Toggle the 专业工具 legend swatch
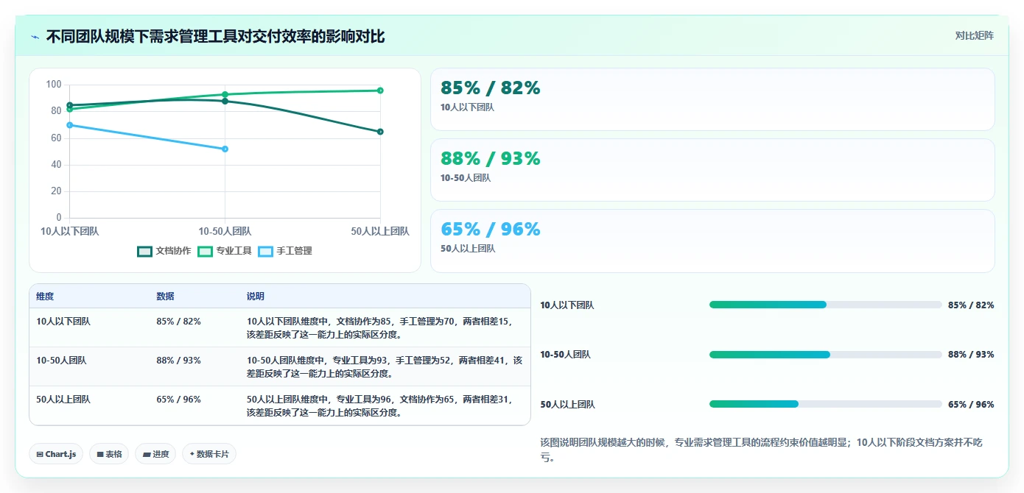The height and width of the screenshot is (493, 1024). (x=205, y=251)
